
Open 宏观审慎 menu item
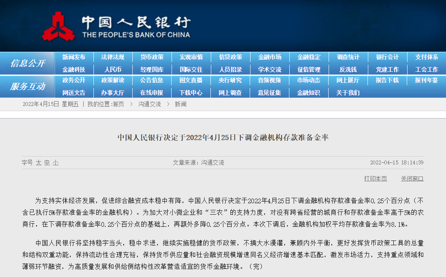point(191,57)
